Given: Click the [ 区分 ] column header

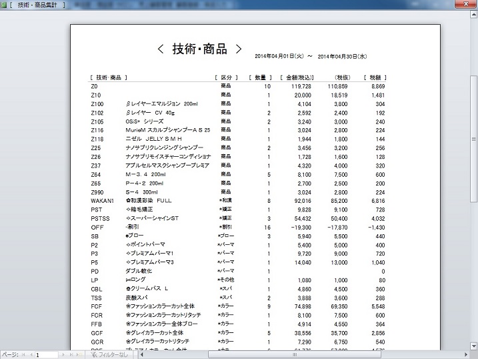Looking at the screenshot, I should click(226, 78).
